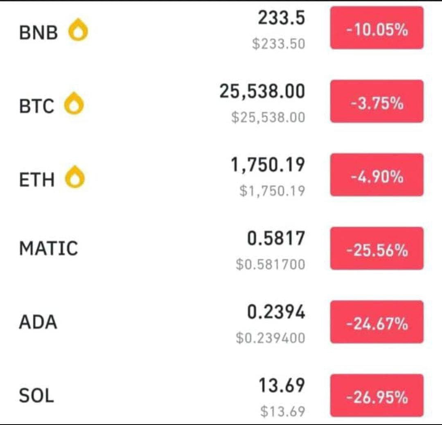Select the BTC price 25,538.00

click(262, 92)
